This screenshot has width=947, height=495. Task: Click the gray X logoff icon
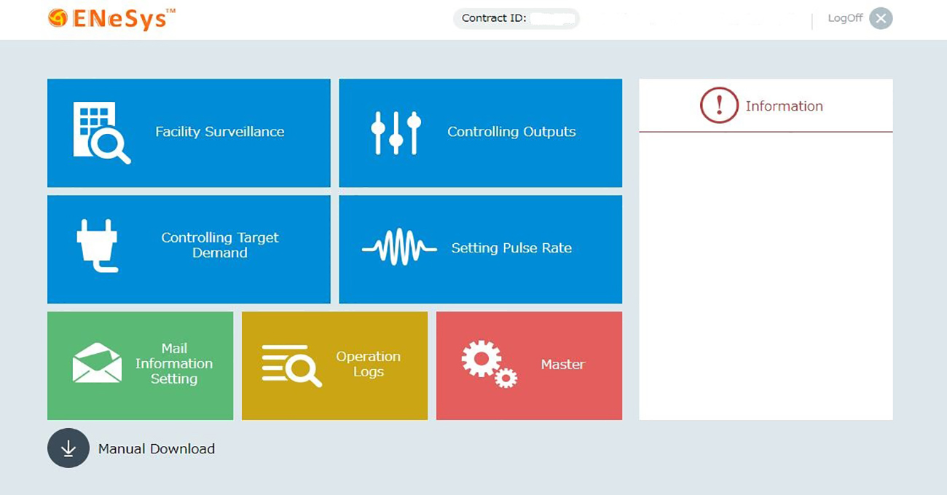[x=881, y=19]
